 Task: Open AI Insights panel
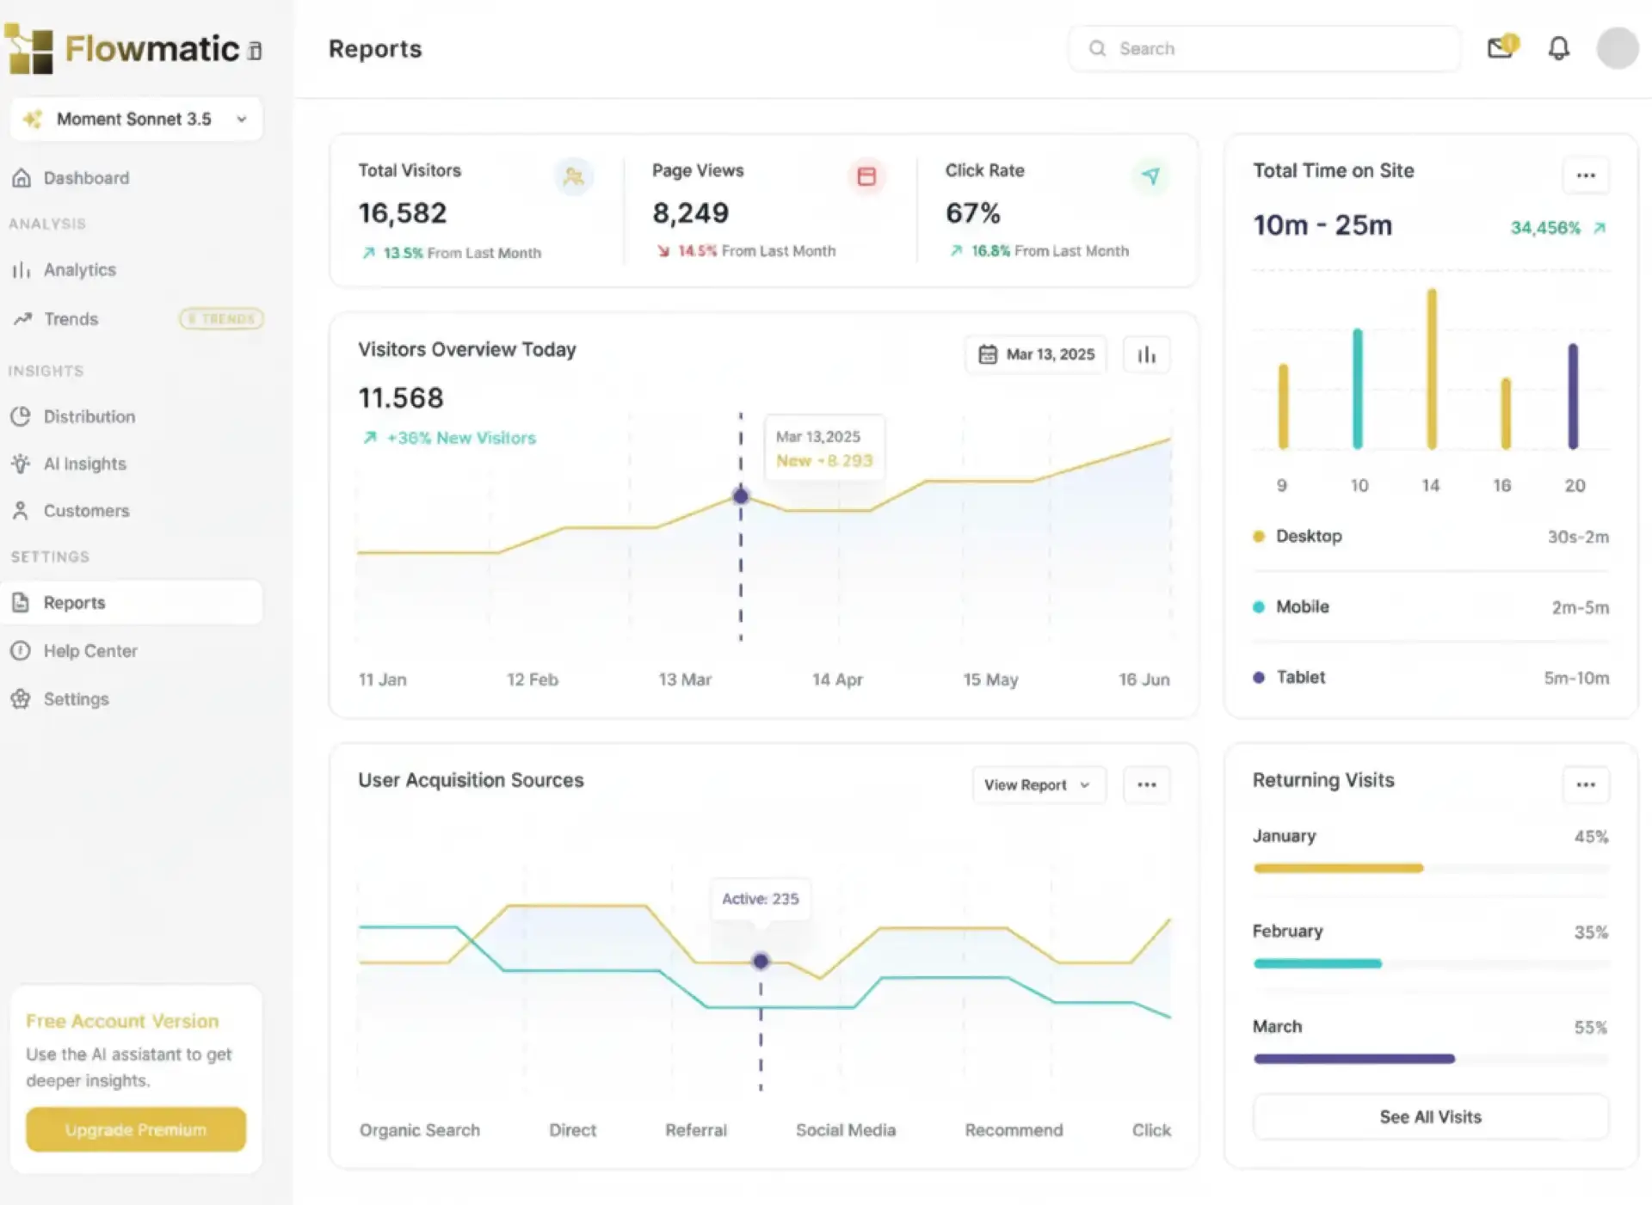(x=83, y=464)
